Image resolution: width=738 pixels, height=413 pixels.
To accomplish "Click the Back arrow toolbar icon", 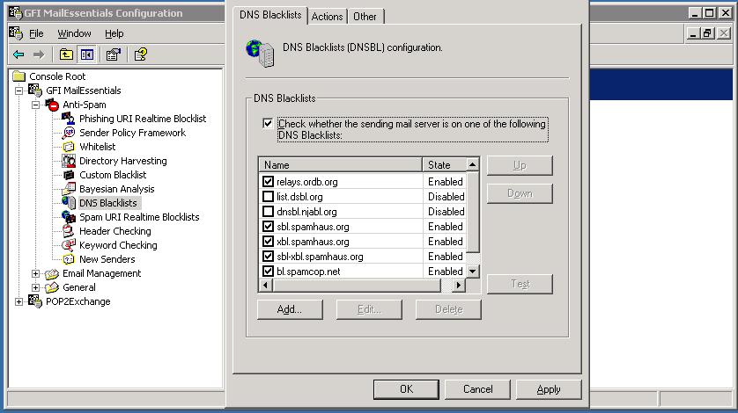I will point(18,54).
